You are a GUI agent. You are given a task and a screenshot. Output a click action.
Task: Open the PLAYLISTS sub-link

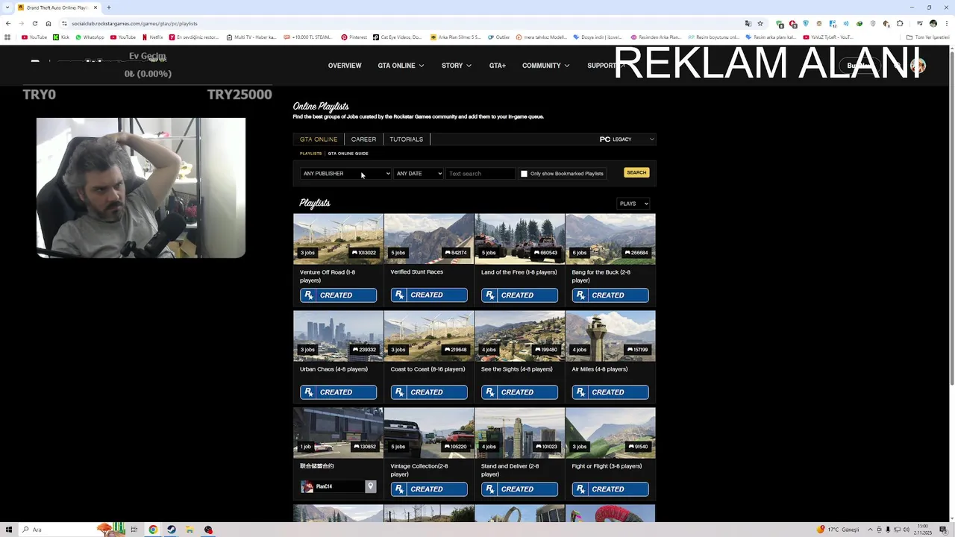point(310,154)
